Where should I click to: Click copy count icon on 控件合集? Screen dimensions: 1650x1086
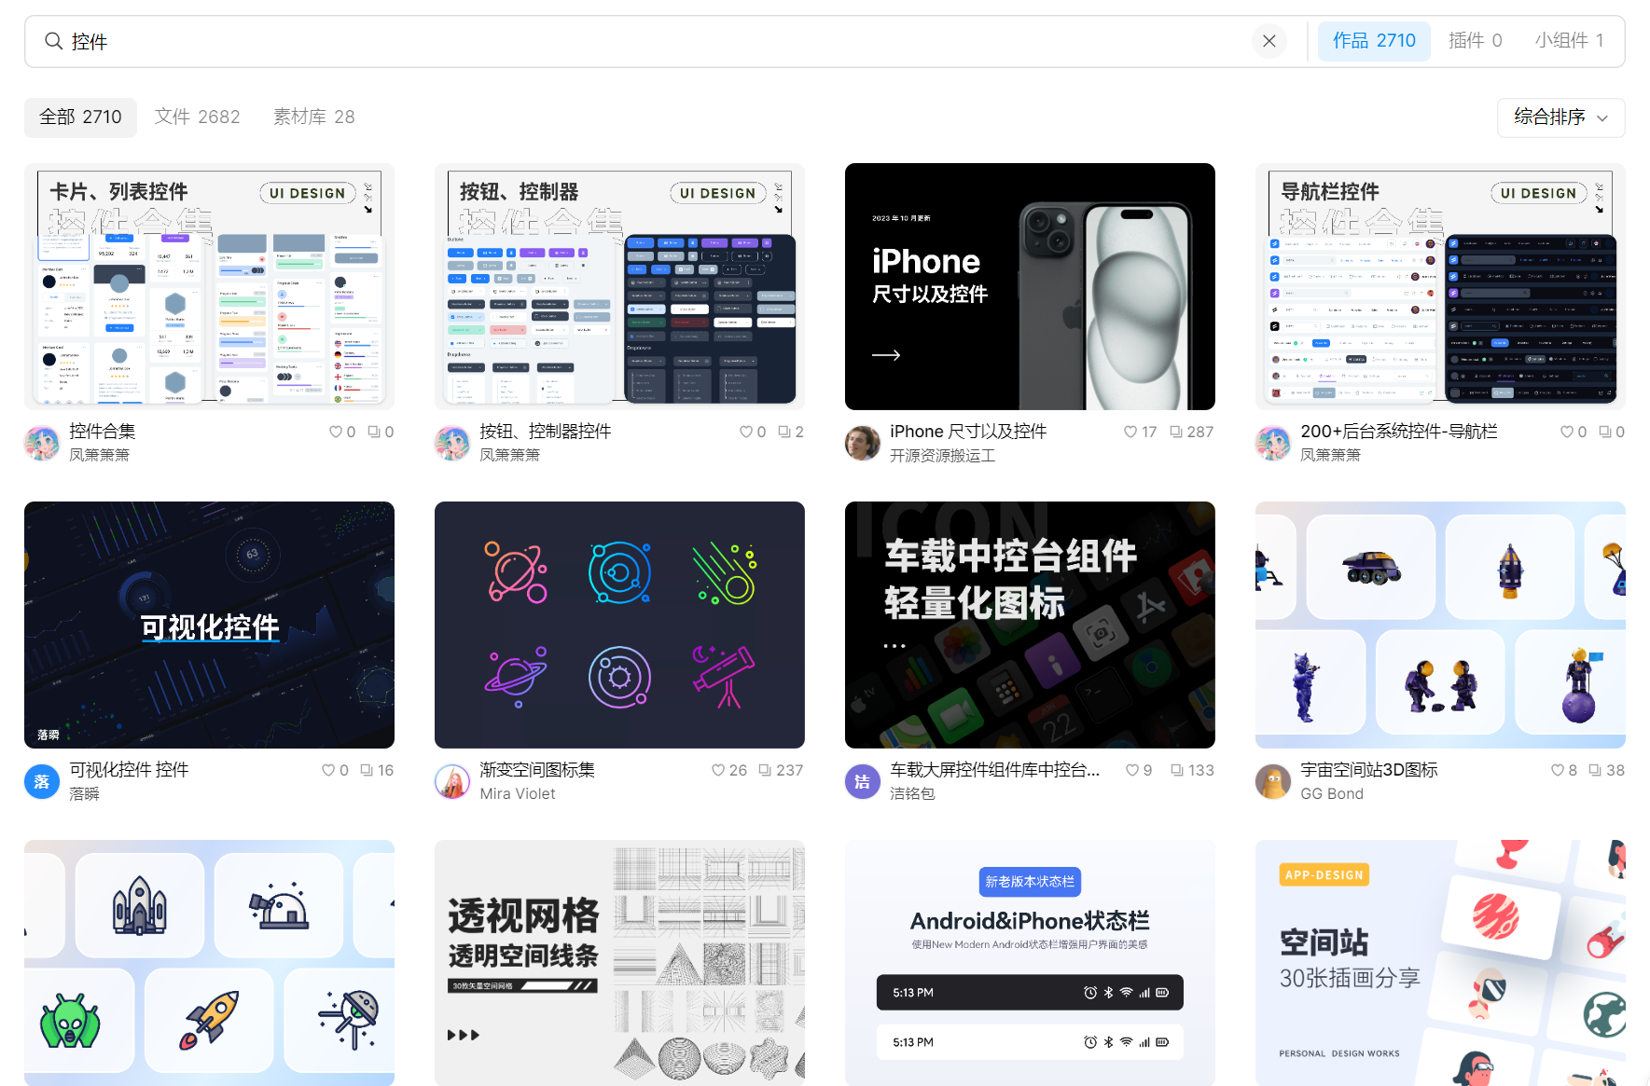pyautogui.click(x=374, y=432)
